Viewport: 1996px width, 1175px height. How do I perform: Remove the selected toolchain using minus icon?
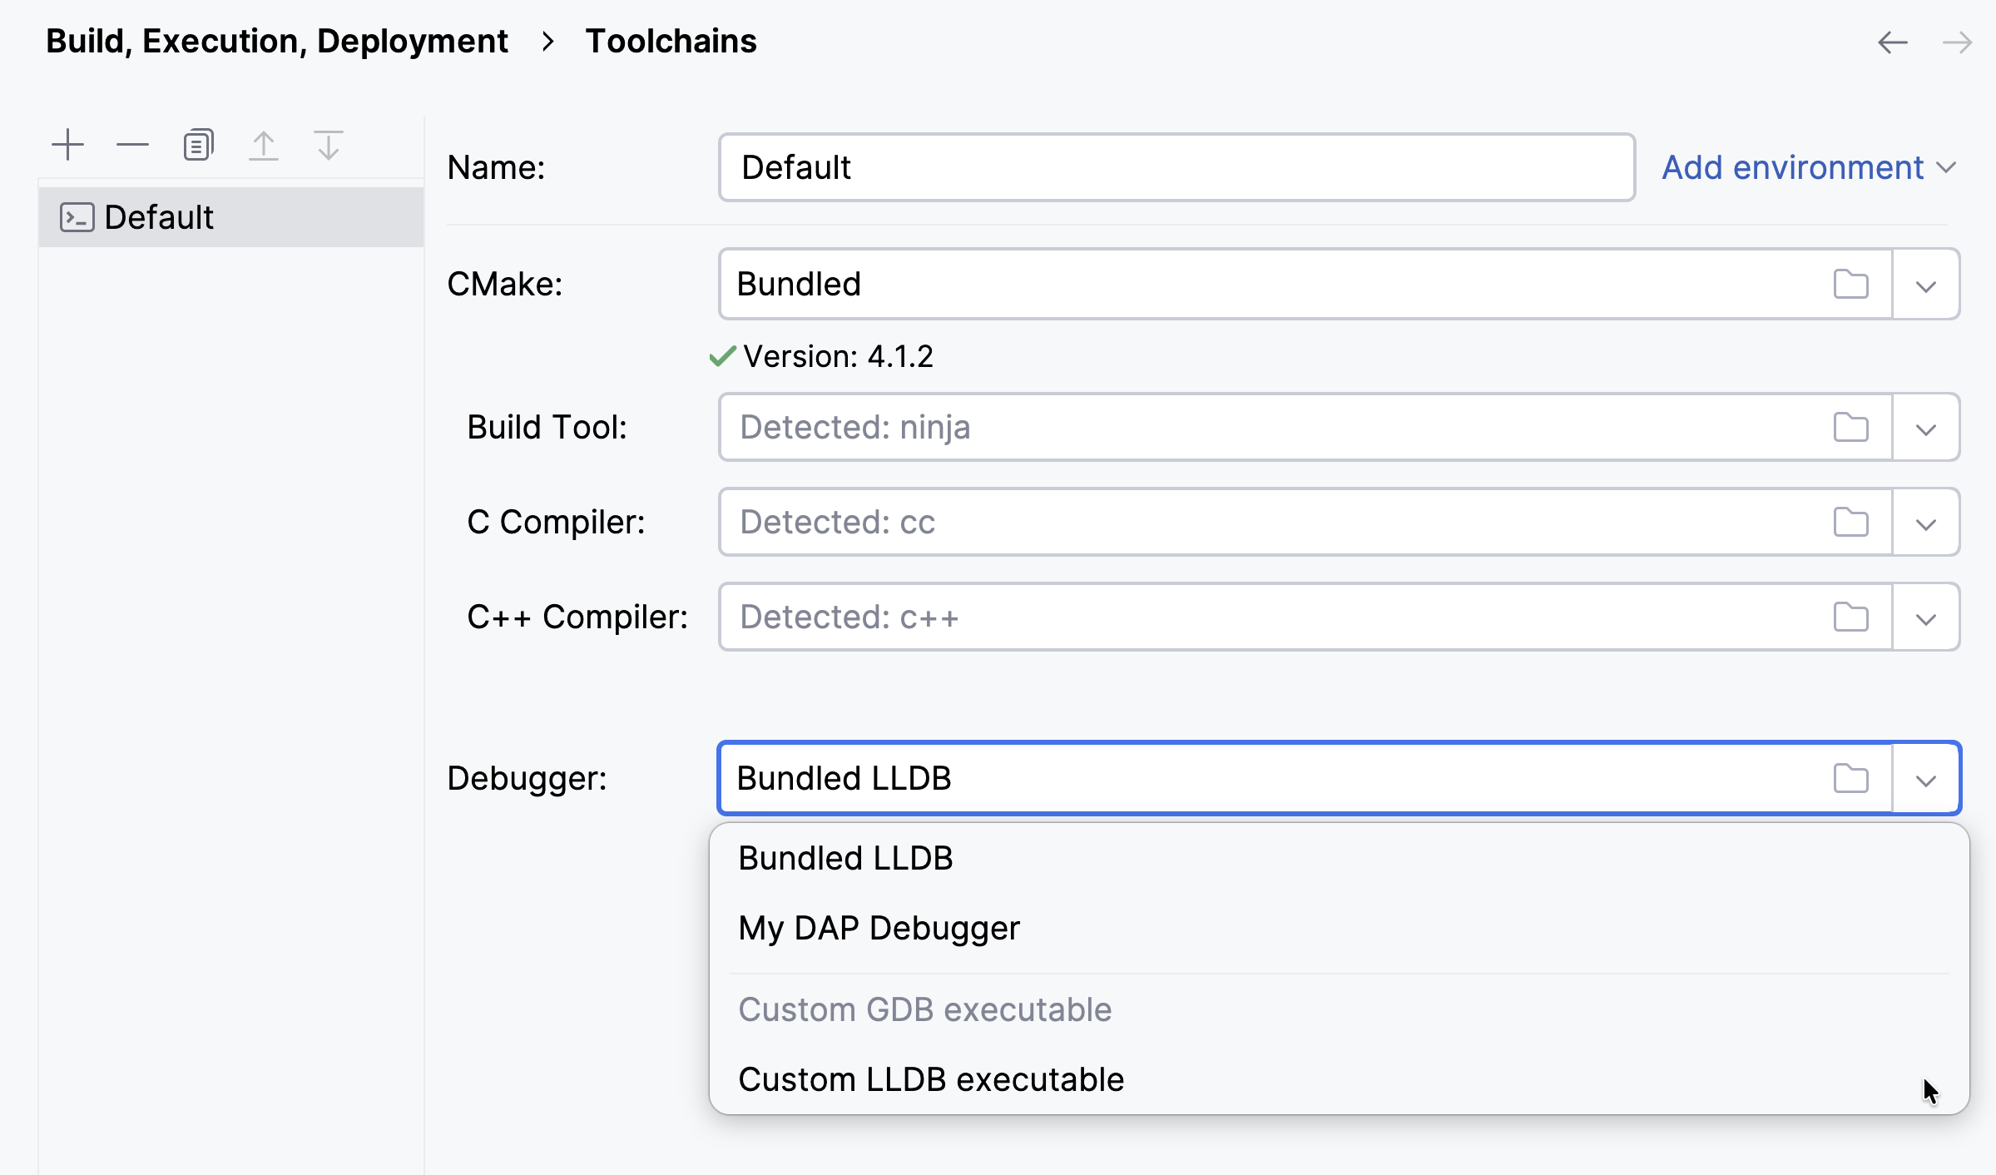pos(131,144)
